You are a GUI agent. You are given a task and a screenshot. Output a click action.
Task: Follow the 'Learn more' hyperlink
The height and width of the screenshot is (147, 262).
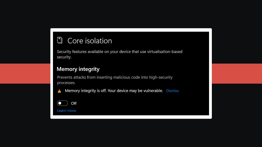coord(67,111)
